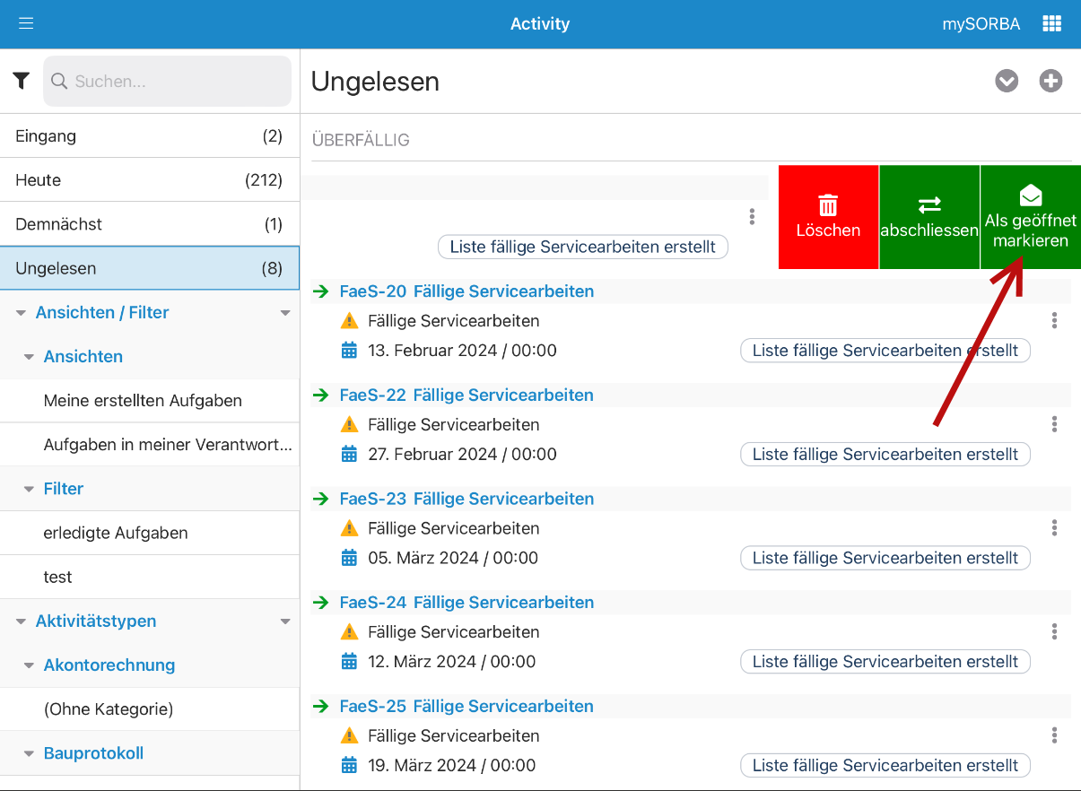
Task: Click status pill on FaeS-22 row
Action: pos(885,455)
